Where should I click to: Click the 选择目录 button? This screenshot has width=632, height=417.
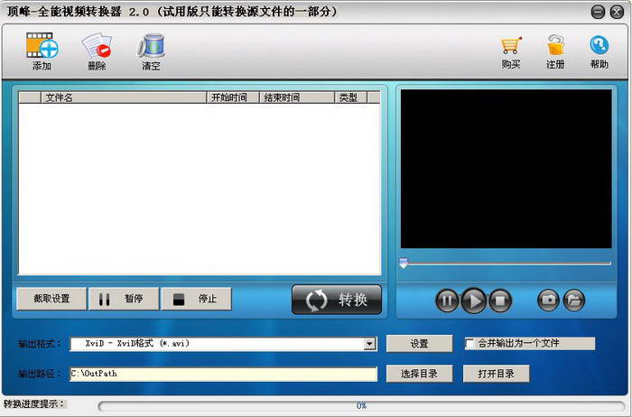click(x=419, y=374)
